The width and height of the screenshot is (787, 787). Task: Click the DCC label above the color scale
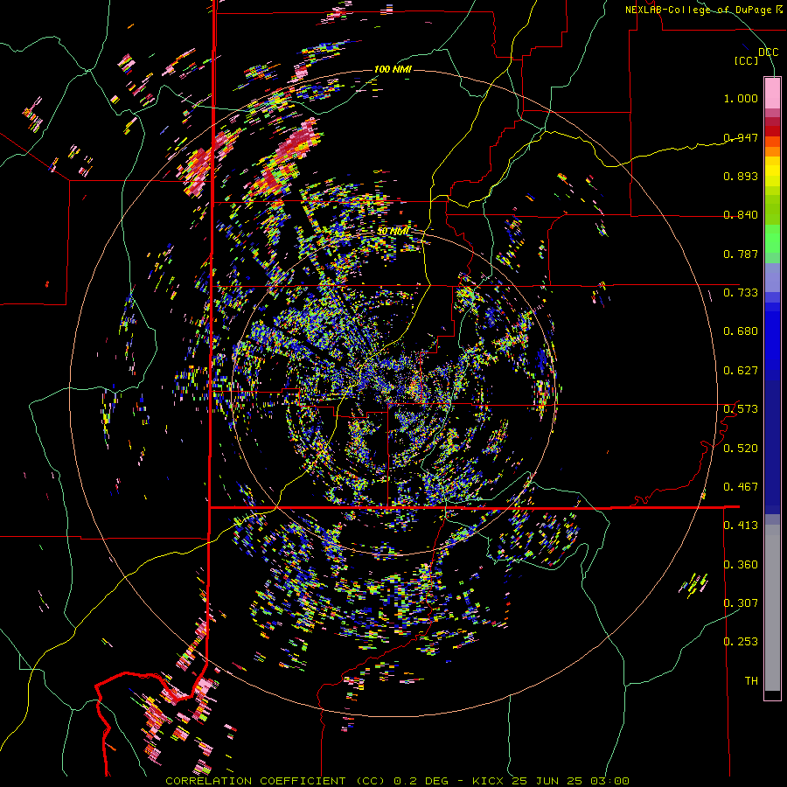tap(768, 52)
